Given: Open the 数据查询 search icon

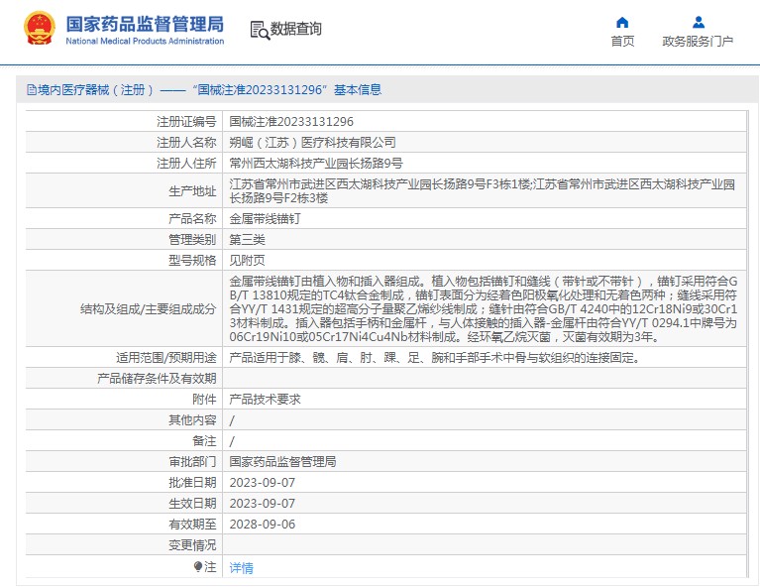Looking at the screenshot, I should click(x=260, y=30).
